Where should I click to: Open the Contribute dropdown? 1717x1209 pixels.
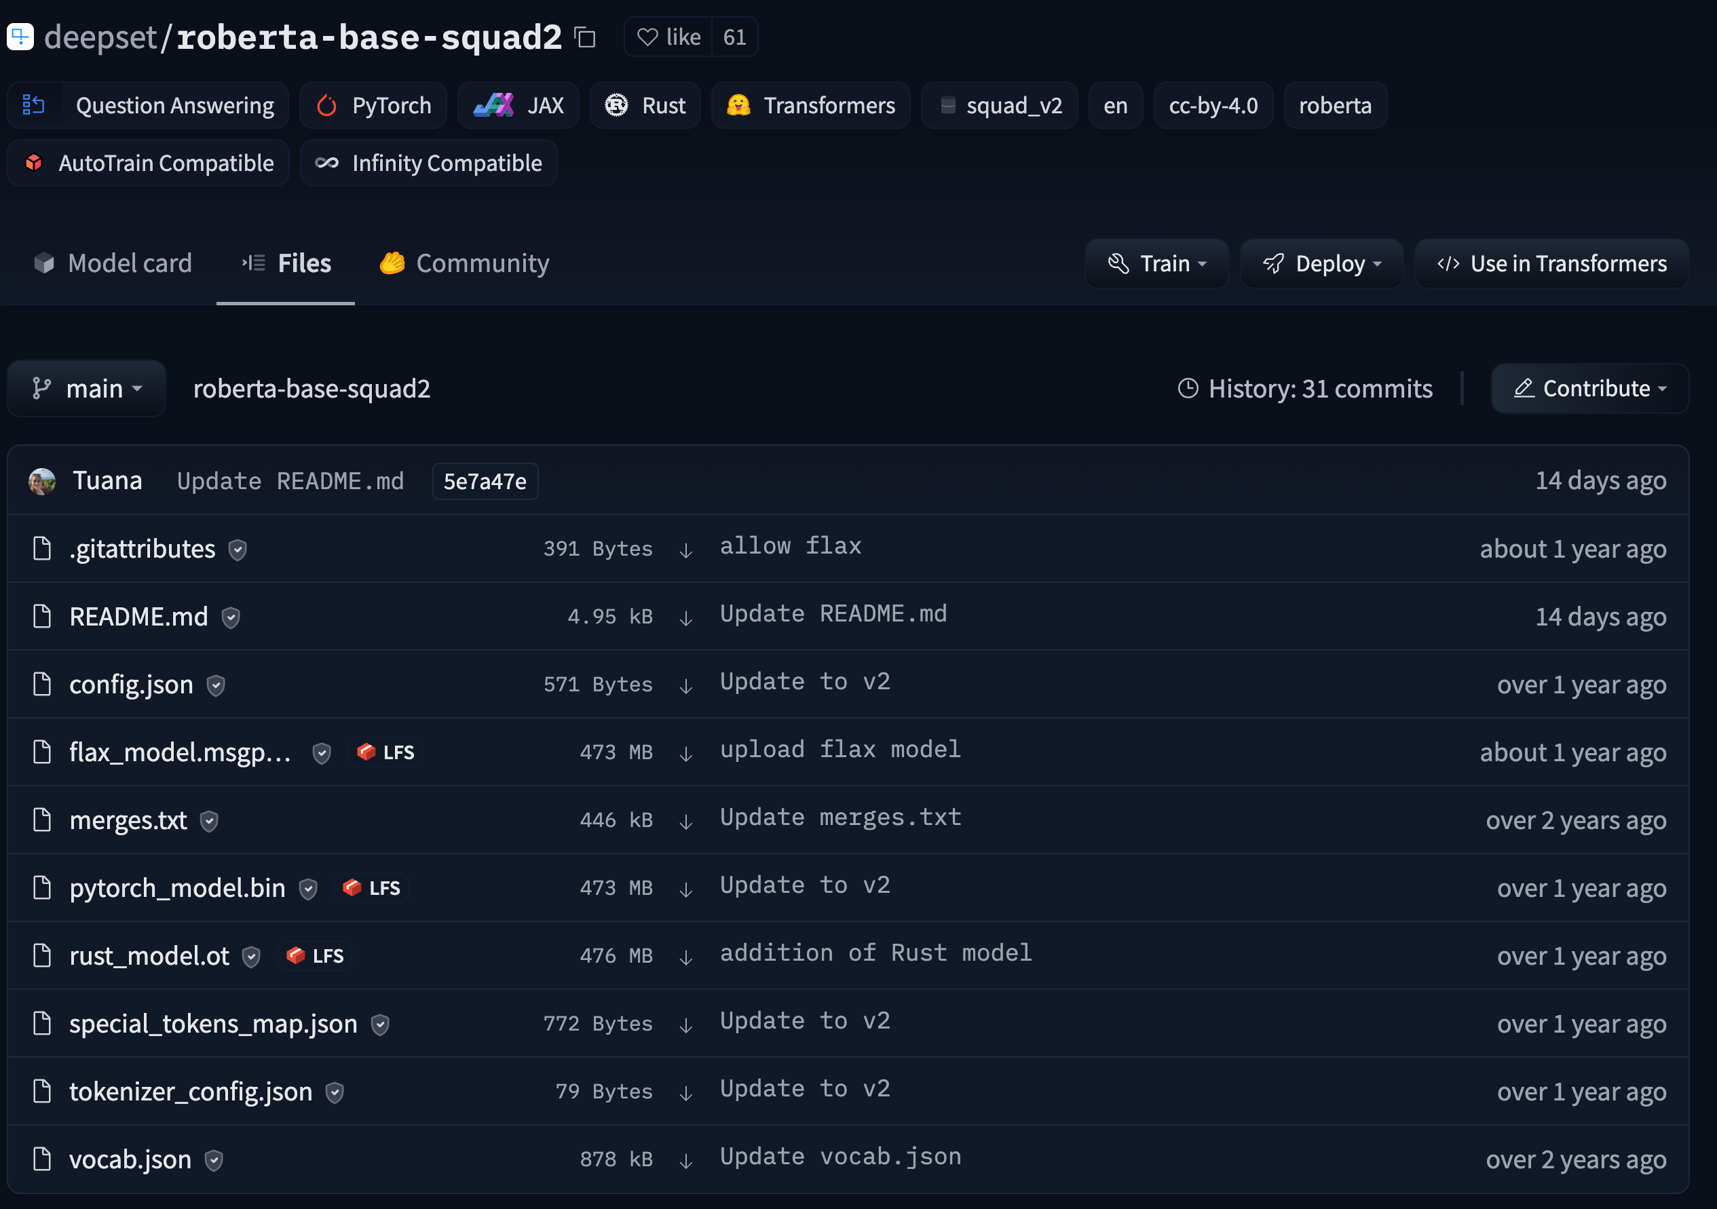1589,389
